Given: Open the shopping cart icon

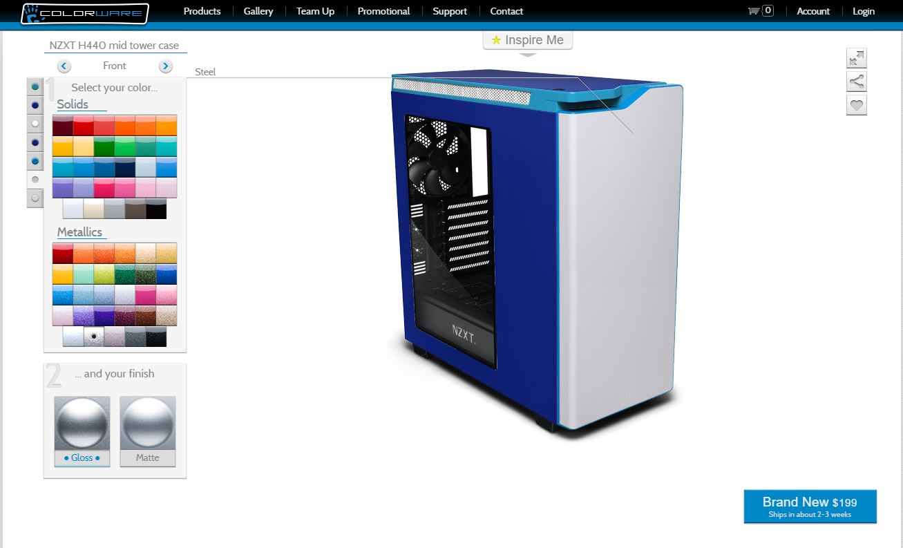Looking at the screenshot, I should pos(754,11).
